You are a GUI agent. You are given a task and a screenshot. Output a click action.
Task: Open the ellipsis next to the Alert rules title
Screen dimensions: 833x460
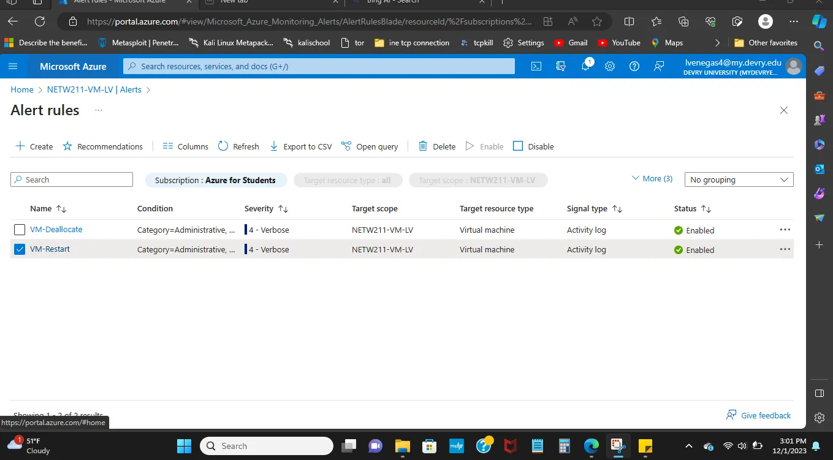coord(99,110)
